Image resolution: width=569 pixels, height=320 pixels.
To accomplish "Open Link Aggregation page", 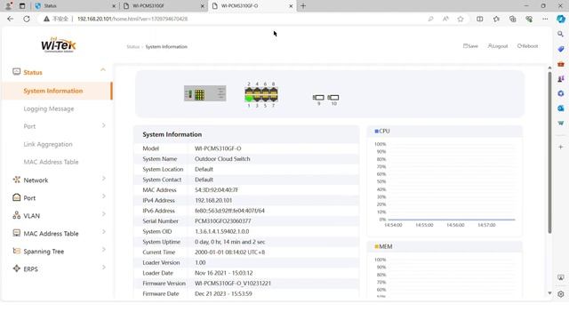I will point(48,144).
